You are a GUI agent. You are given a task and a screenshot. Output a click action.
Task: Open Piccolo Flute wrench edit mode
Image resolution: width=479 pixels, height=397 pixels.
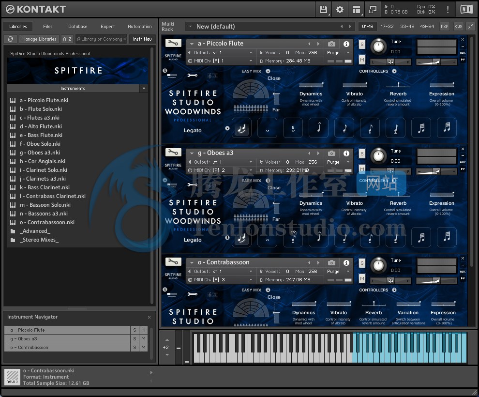click(173, 43)
